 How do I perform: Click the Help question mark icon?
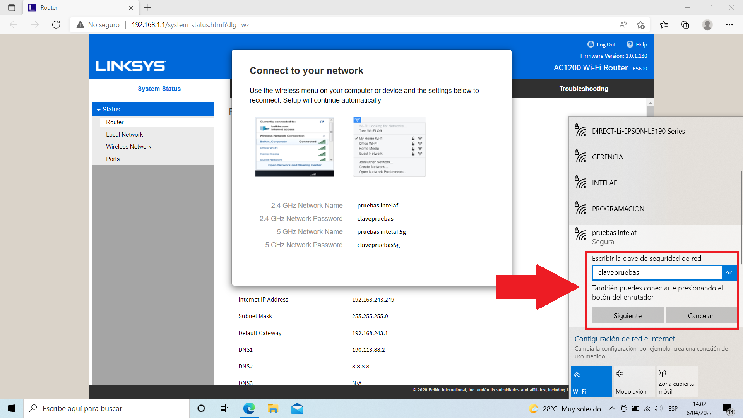pos(630,44)
